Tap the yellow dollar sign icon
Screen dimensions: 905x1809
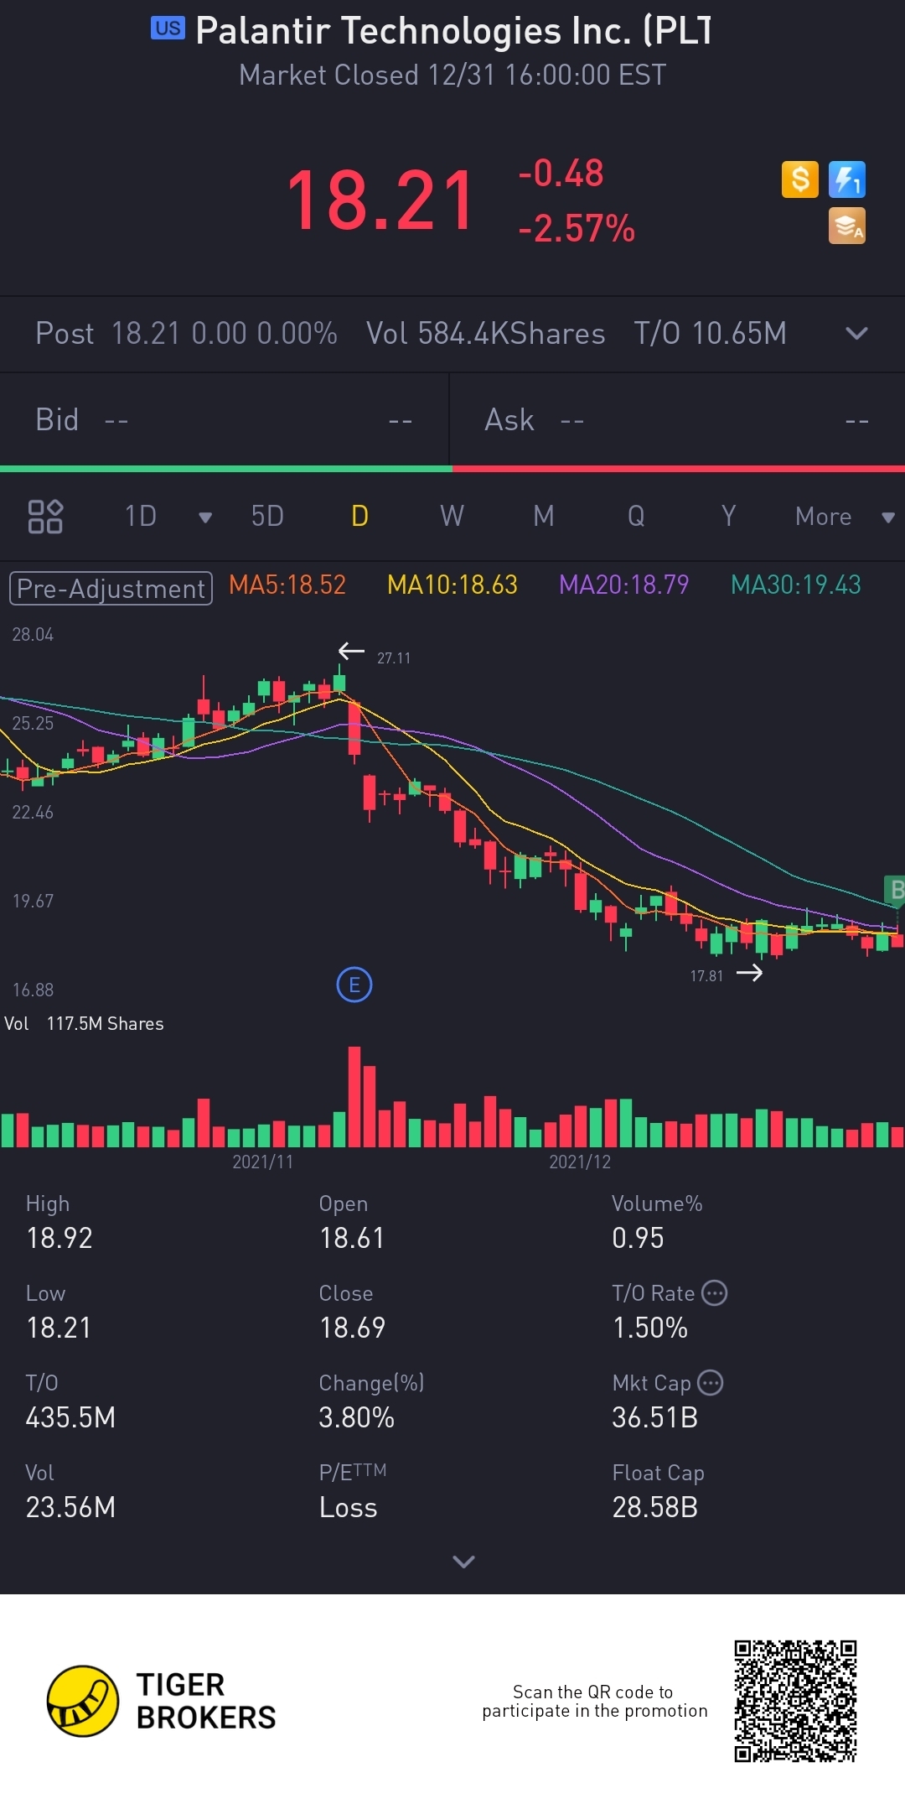(799, 179)
